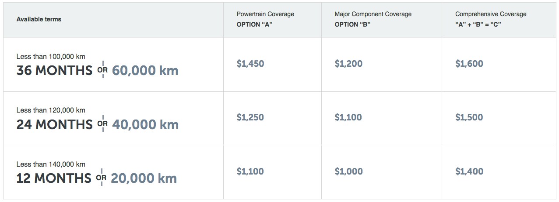Viewport: 559px width, 202px height.
Task: Click the 12 MONTHS term text
Action: [x=54, y=178]
